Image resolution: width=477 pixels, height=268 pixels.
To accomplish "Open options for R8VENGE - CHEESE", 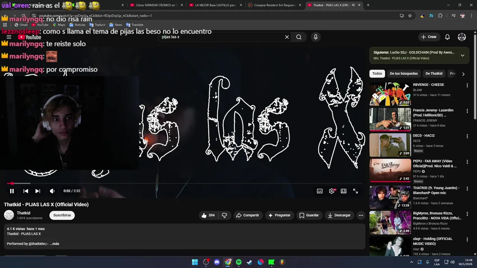I will tap(467, 85).
